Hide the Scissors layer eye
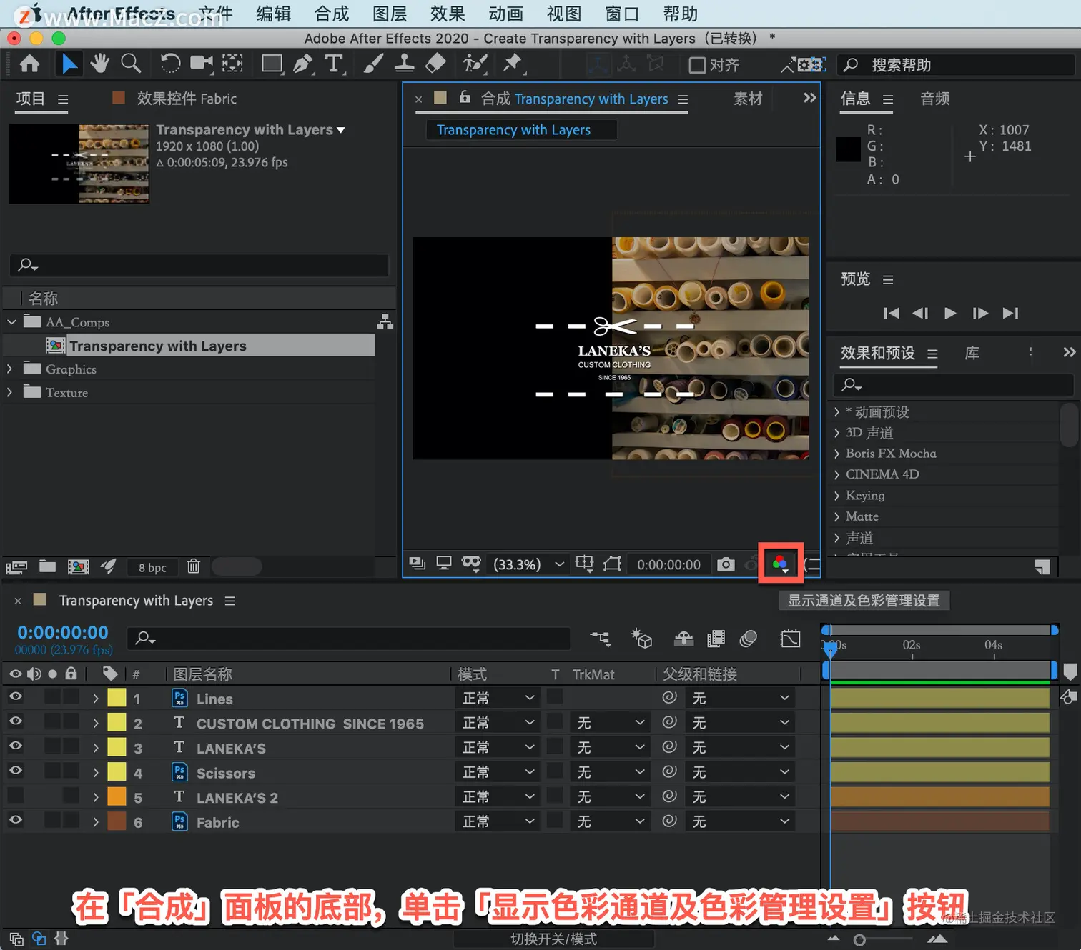Viewport: 1081px width, 950px height. [x=15, y=771]
